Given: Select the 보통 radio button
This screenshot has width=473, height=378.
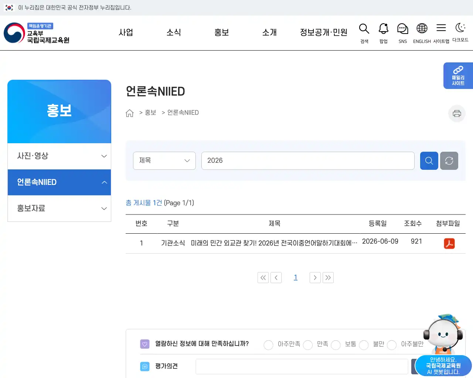Looking at the screenshot, I should tap(336, 345).
